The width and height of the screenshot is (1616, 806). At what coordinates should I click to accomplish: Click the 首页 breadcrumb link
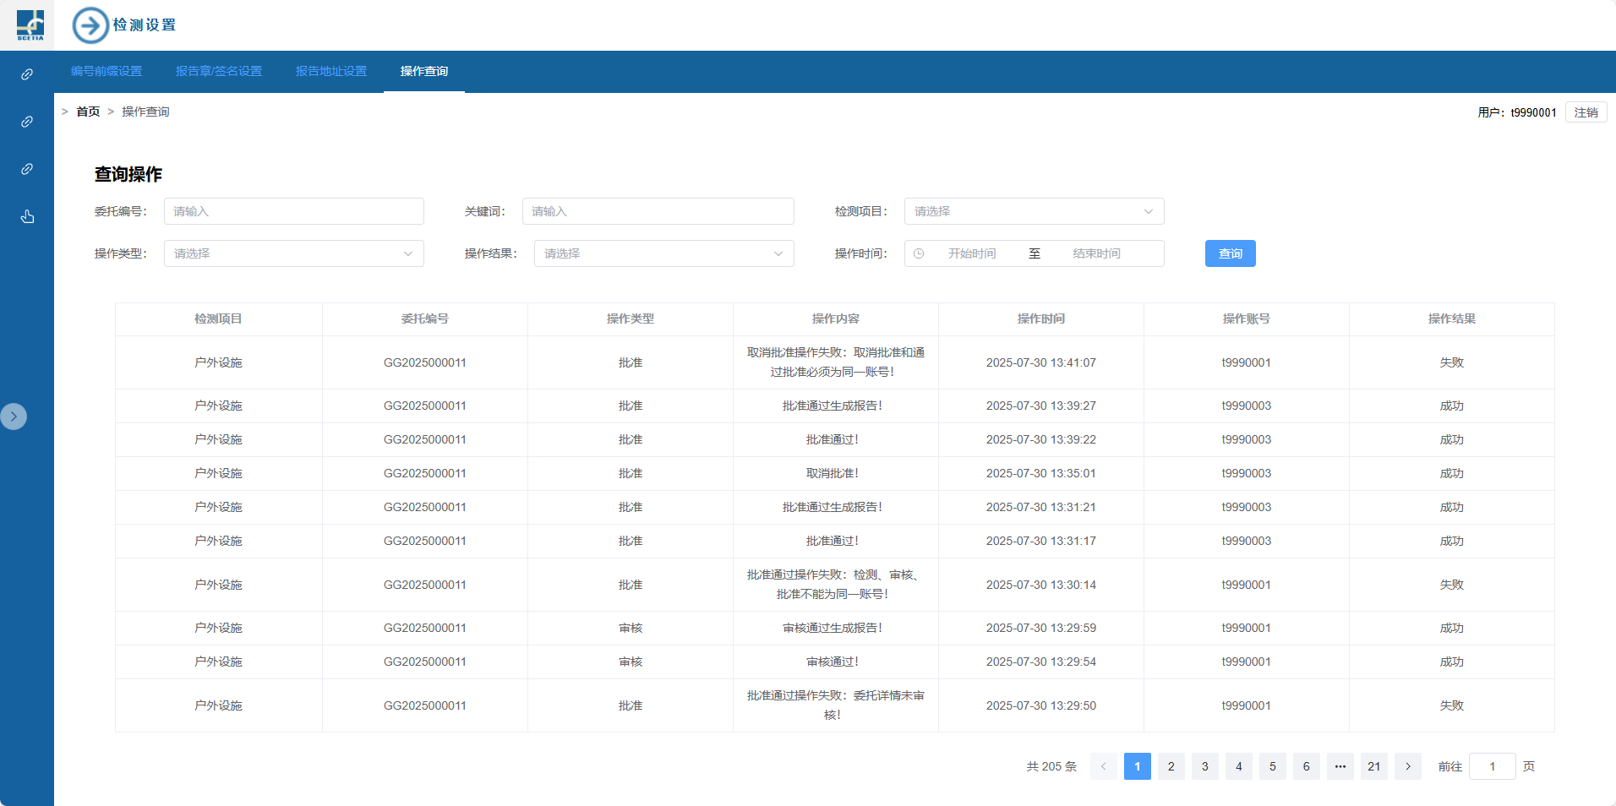tap(88, 112)
